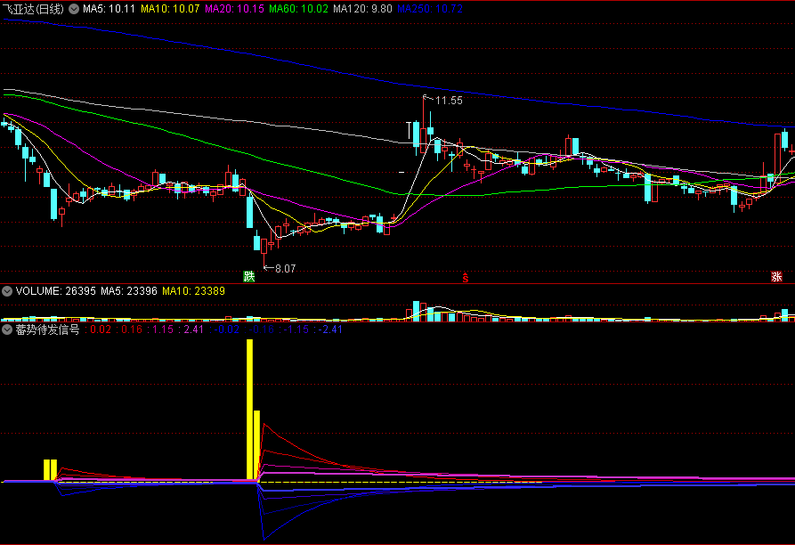This screenshot has height=545, width=795.
Task: Click the VOLUME: 26395 readout
Action: pos(56,291)
